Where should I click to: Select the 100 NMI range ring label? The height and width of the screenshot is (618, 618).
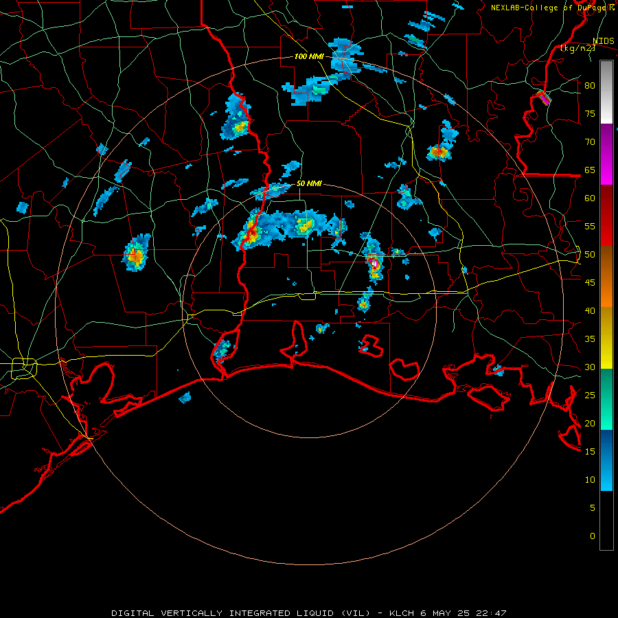309,56
